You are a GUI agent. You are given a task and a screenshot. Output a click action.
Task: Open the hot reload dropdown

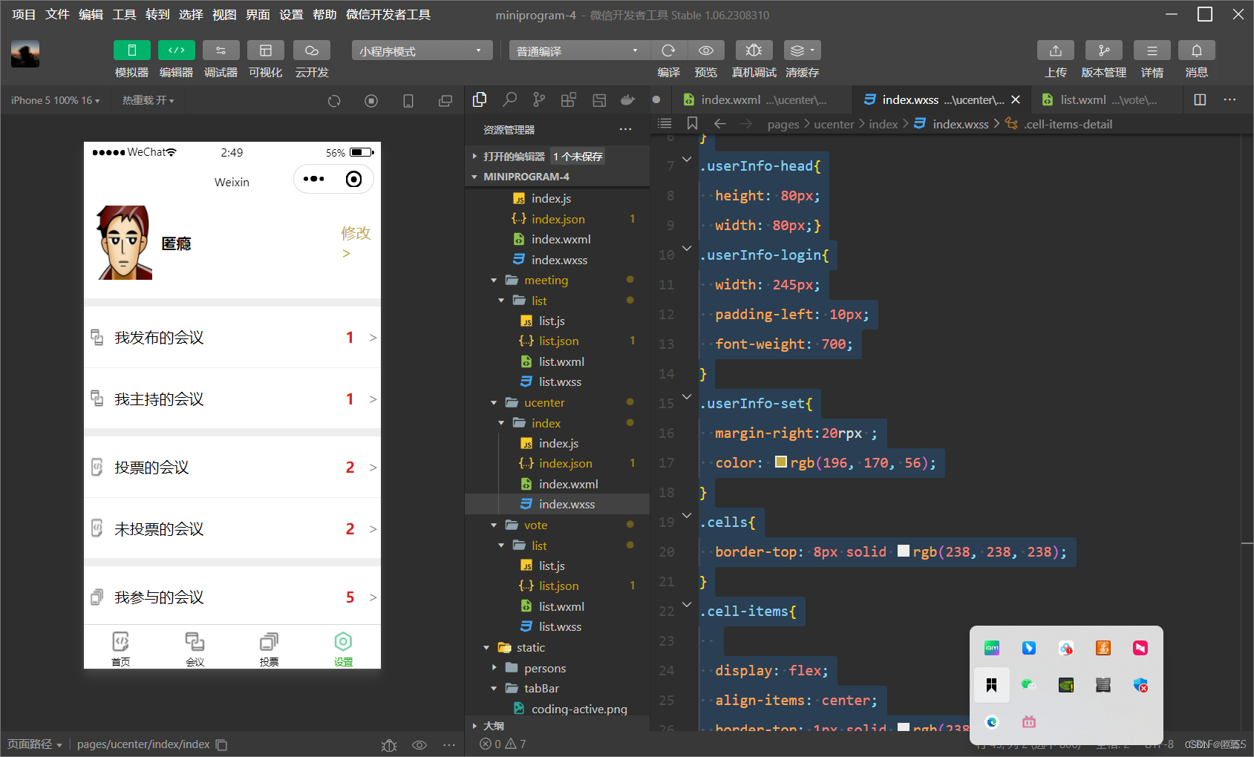coord(148,100)
